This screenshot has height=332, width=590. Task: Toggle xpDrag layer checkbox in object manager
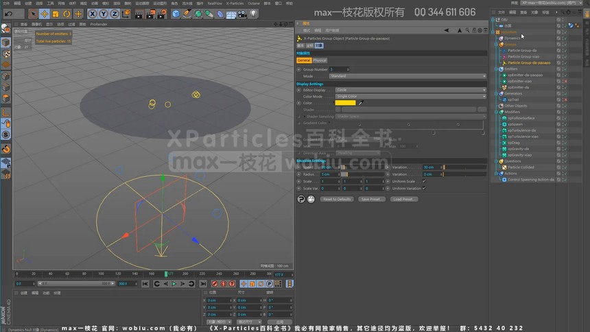[x=558, y=143]
